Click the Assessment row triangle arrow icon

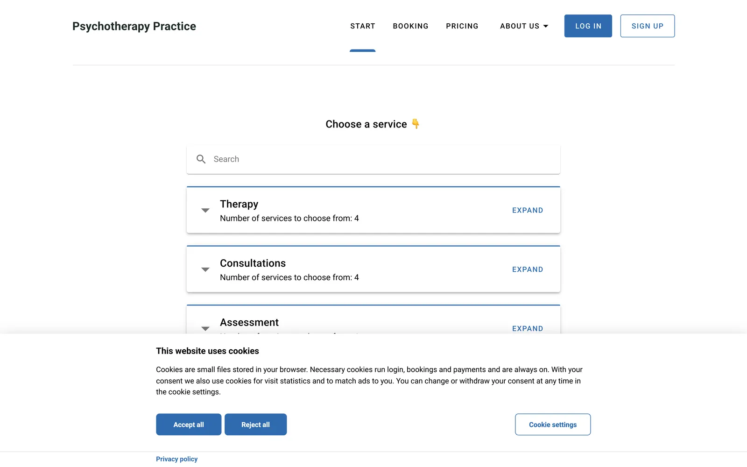(x=205, y=329)
